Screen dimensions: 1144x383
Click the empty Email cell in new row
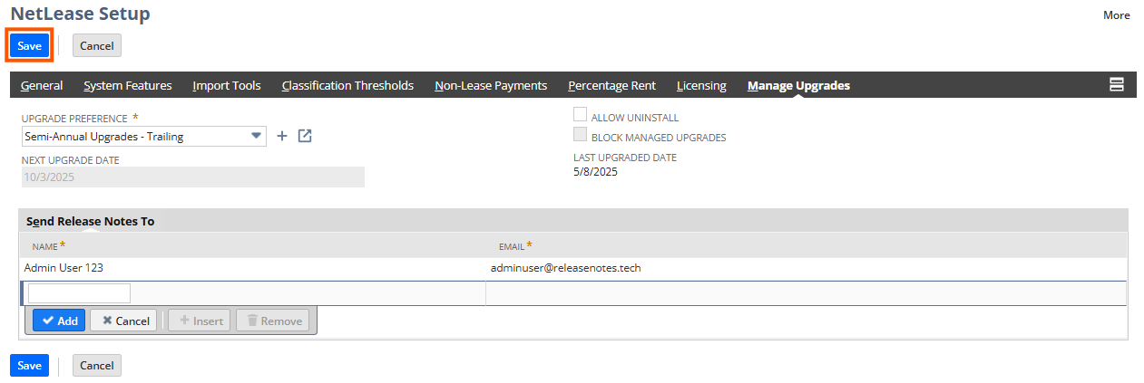(x=806, y=293)
